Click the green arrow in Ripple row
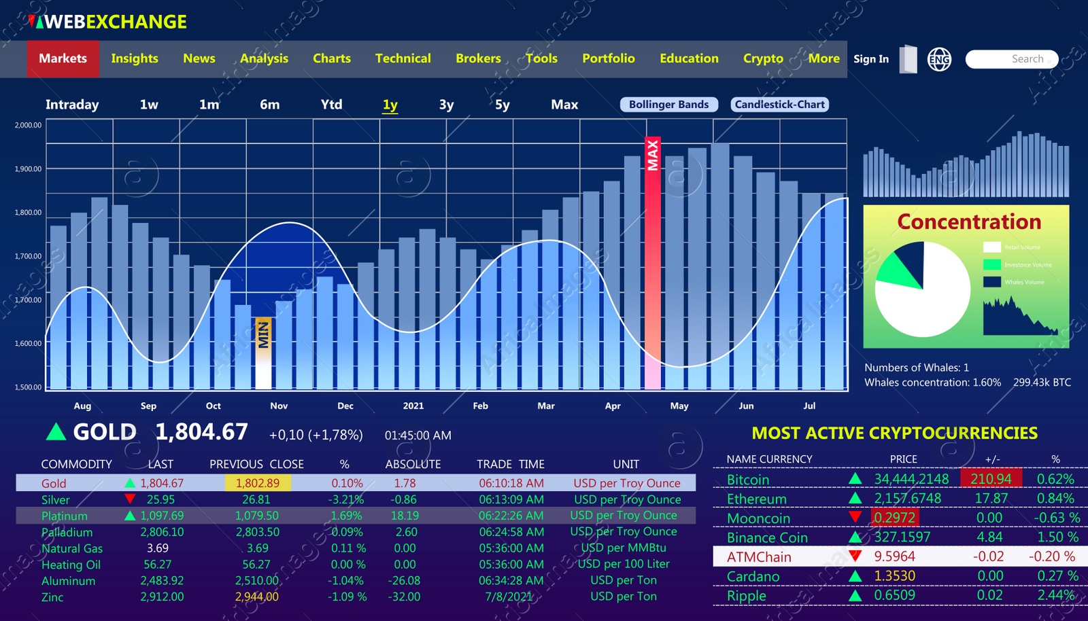The image size is (1088, 621). [x=855, y=595]
